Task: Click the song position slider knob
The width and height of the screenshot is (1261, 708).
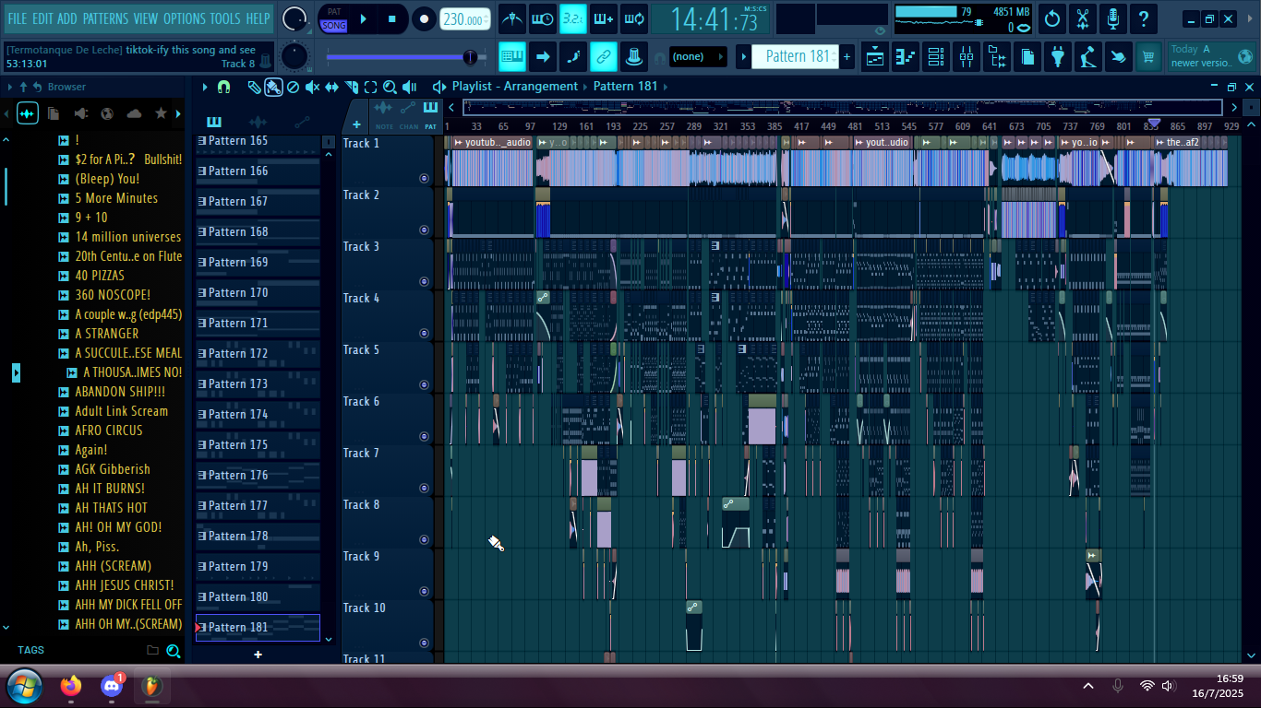Action: pos(470,57)
